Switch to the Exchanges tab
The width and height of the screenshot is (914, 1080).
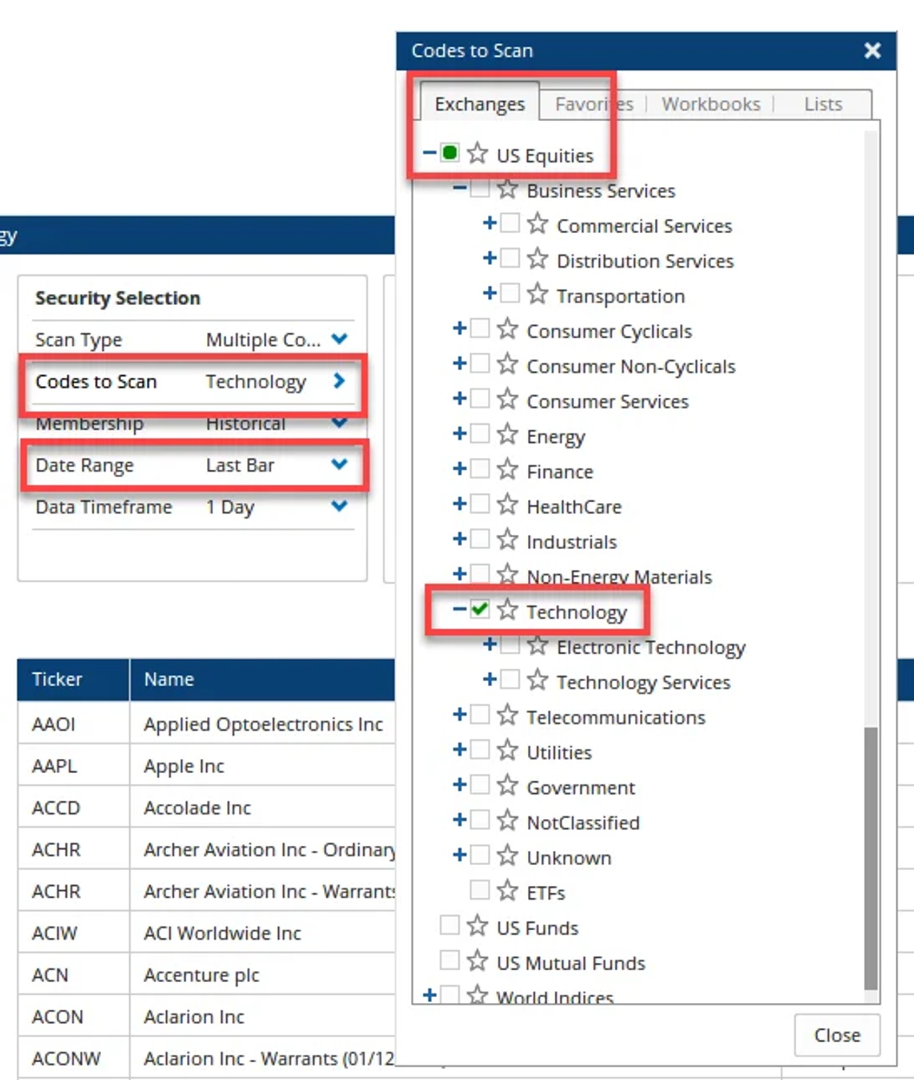479,104
